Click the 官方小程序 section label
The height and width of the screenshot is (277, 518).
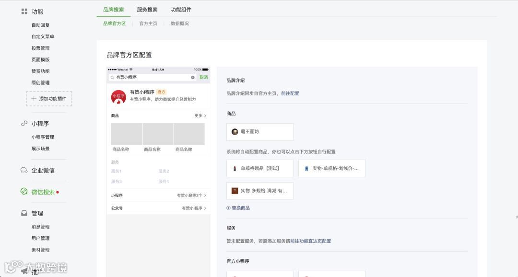(x=238, y=261)
